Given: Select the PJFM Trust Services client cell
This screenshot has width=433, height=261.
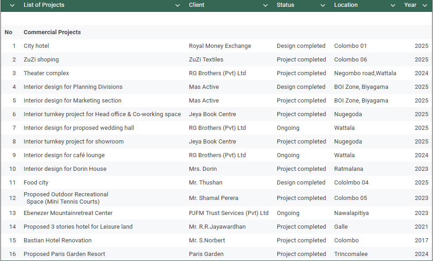Looking at the screenshot, I should 229,213.
